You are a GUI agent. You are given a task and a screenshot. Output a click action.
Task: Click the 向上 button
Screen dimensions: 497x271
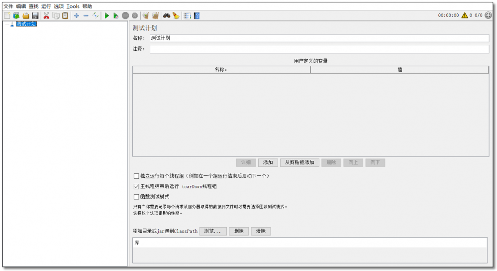click(x=353, y=162)
